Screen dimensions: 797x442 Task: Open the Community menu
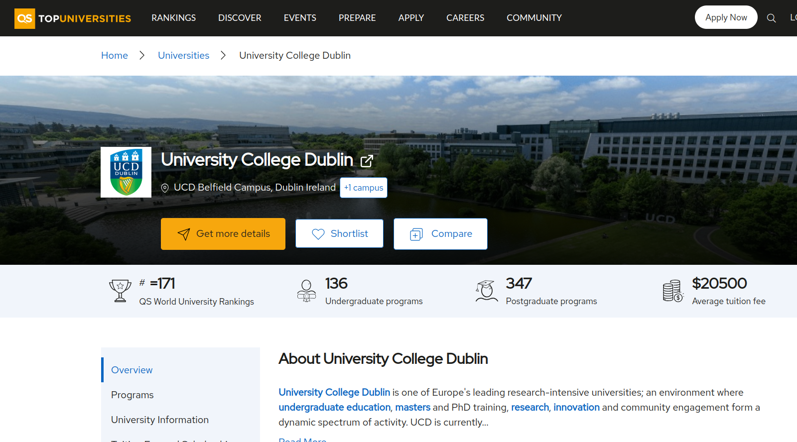534,18
